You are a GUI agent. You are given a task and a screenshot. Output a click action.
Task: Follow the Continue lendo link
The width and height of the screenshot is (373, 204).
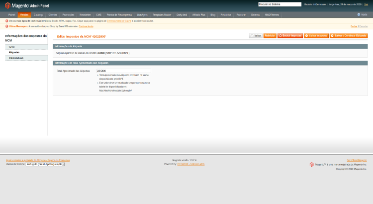click(x=86, y=26)
